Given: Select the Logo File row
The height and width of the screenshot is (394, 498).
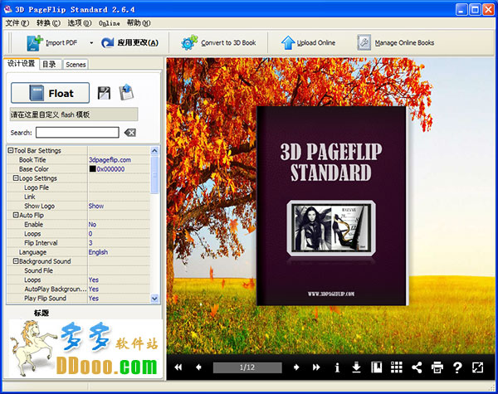Looking at the screenshot, I should coord(78,187).
